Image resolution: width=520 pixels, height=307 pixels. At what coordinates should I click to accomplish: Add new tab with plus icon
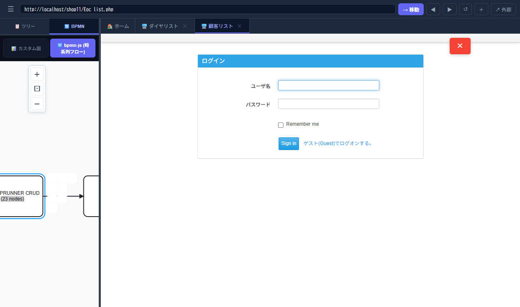click(x=481, y=9)
